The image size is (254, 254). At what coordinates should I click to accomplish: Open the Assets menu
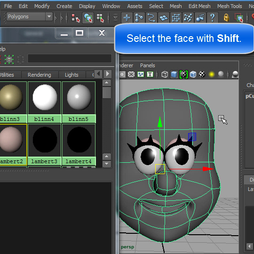[135, 6]
